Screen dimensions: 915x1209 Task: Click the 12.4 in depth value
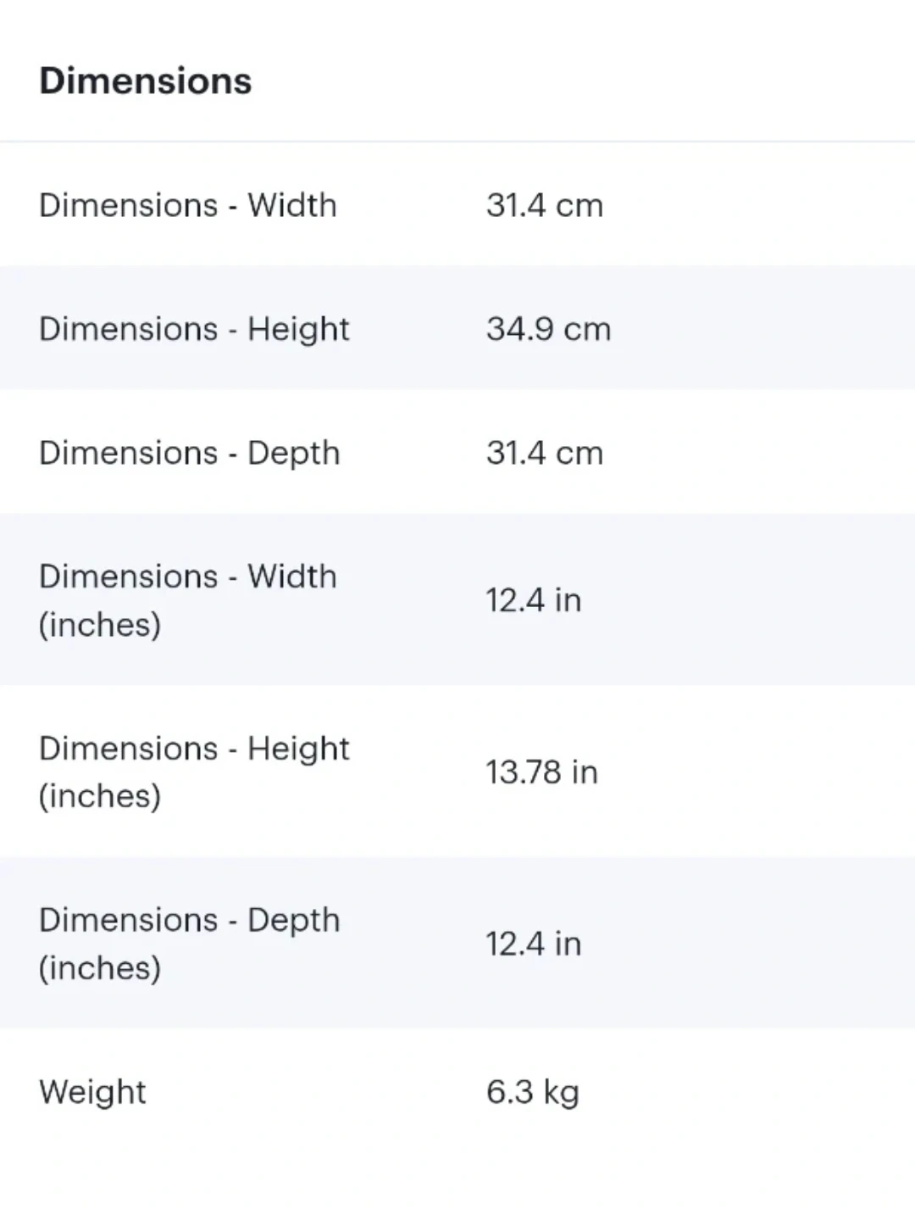click(x=533, y=944)
